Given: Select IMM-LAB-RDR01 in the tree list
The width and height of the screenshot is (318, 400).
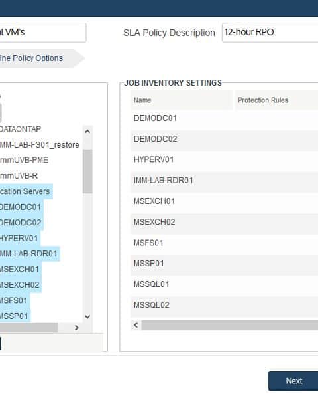Looking at the screenshot, I should point(28,254).
